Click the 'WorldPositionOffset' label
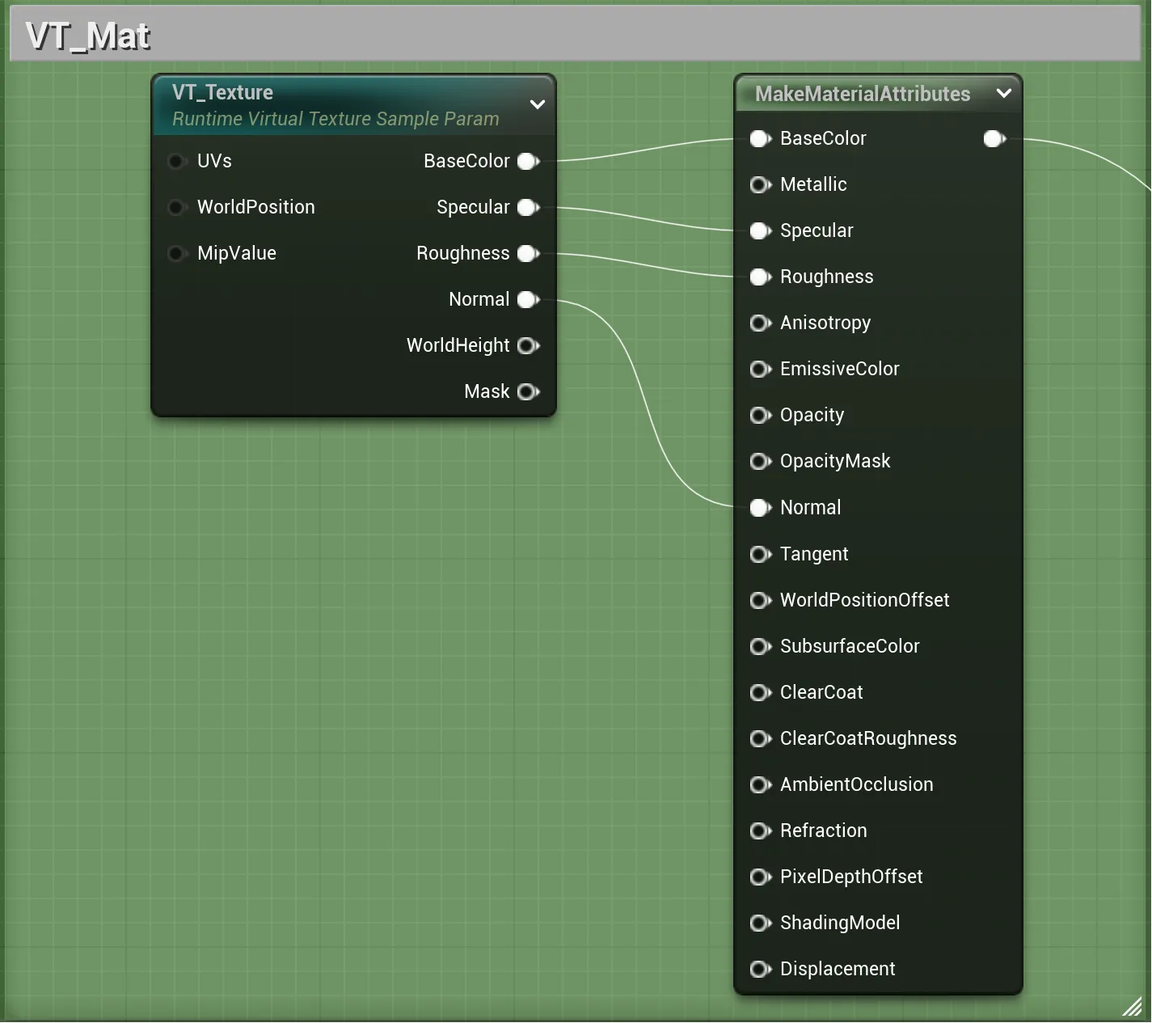Screen dimensions: 1152x1023 point(864,599)
